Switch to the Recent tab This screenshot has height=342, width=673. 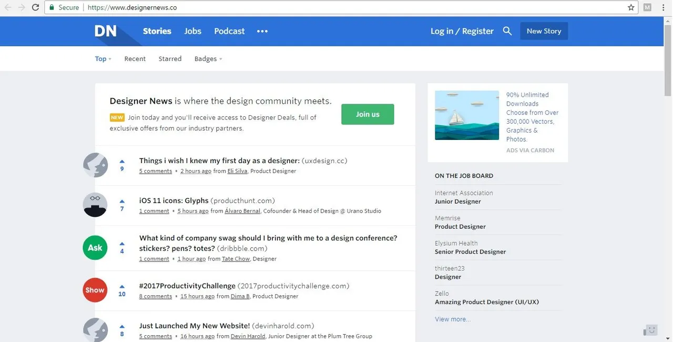point(135,59)
